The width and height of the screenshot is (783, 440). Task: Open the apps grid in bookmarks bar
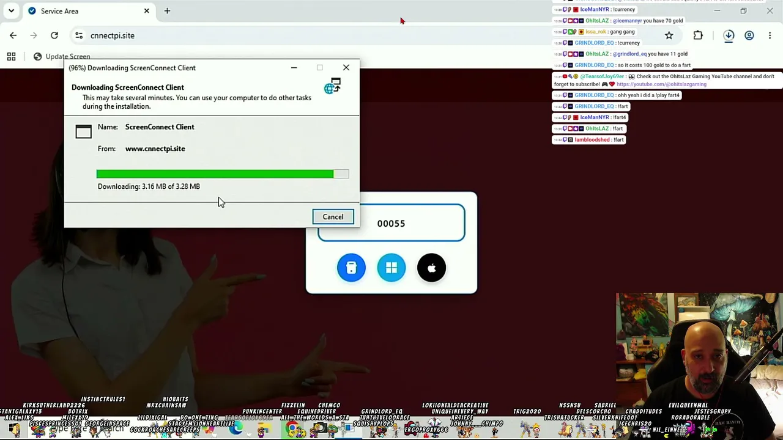coord(11,57)
